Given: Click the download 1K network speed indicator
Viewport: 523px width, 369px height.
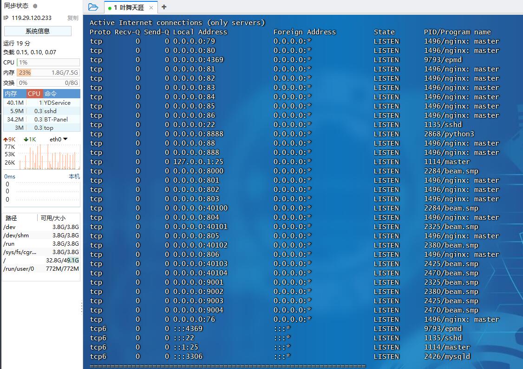Looking at the screenshot, I should pyautogui.click(x=30, y=140).
